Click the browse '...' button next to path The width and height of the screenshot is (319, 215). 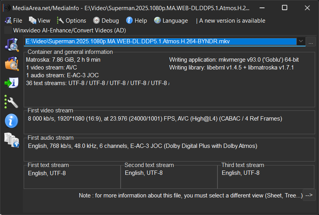311,42
